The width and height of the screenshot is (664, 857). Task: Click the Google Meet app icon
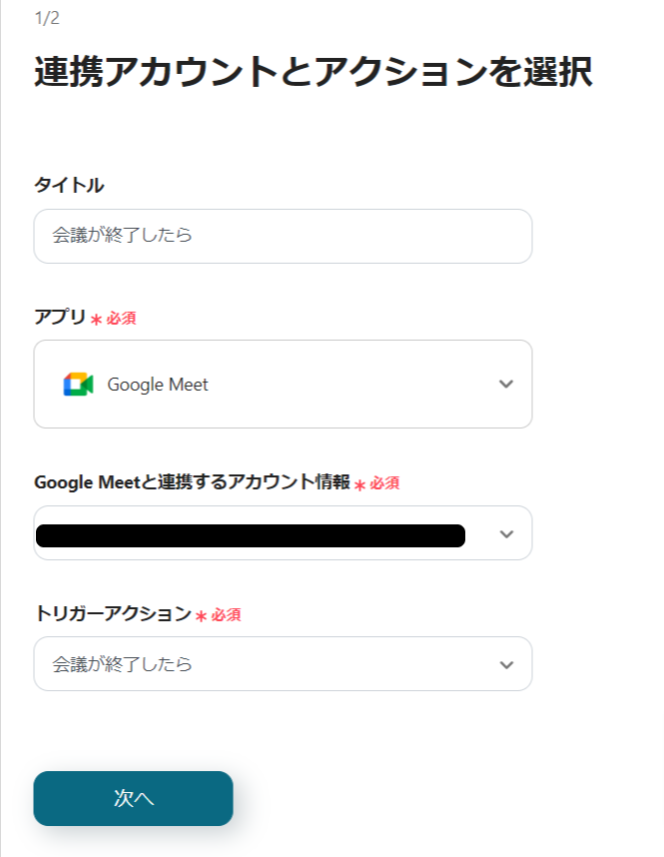coord(78,385)
